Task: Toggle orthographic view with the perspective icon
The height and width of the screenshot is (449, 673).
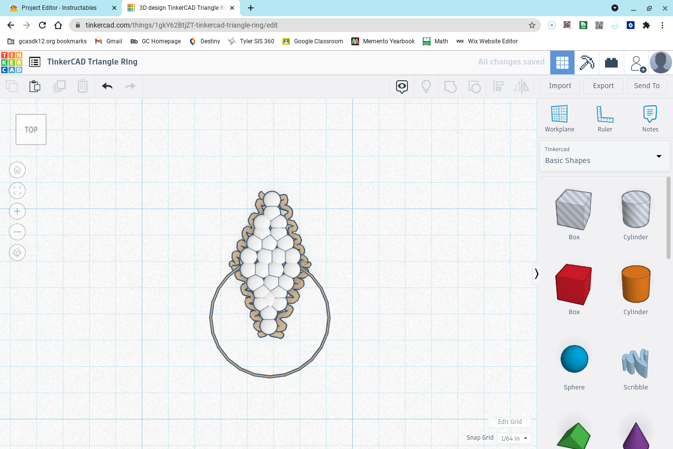Action: (x=17, y=252)
